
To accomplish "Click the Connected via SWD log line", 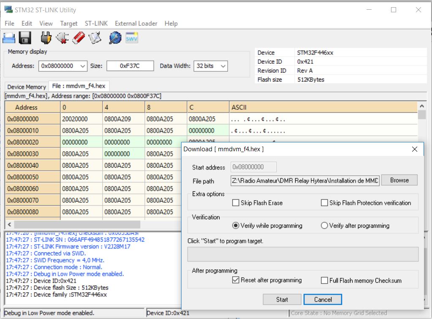I will click(46, 254).
